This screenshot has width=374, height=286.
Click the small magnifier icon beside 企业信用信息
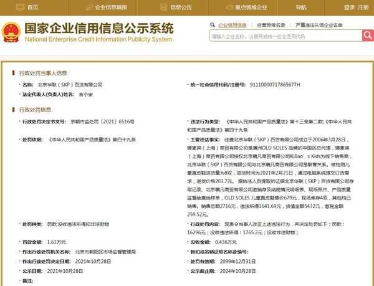pyautogui.click(x=213, y=24)
